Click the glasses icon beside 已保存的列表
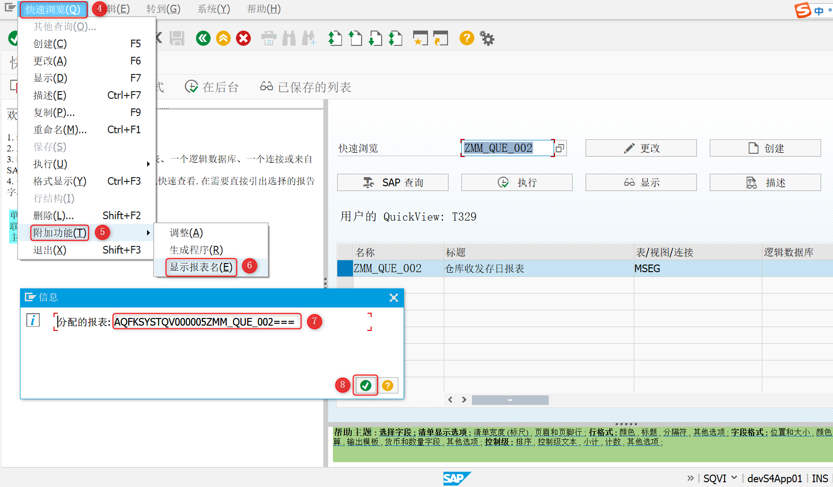This screenshot has width=833, height=487. [266, 86]
